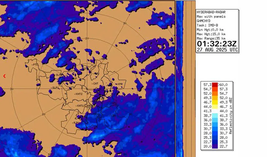Viewport: 267px width, 157px height.
Task: Click the orange 52.0 to 54.7 legend swatch
Action: [215, 93]
